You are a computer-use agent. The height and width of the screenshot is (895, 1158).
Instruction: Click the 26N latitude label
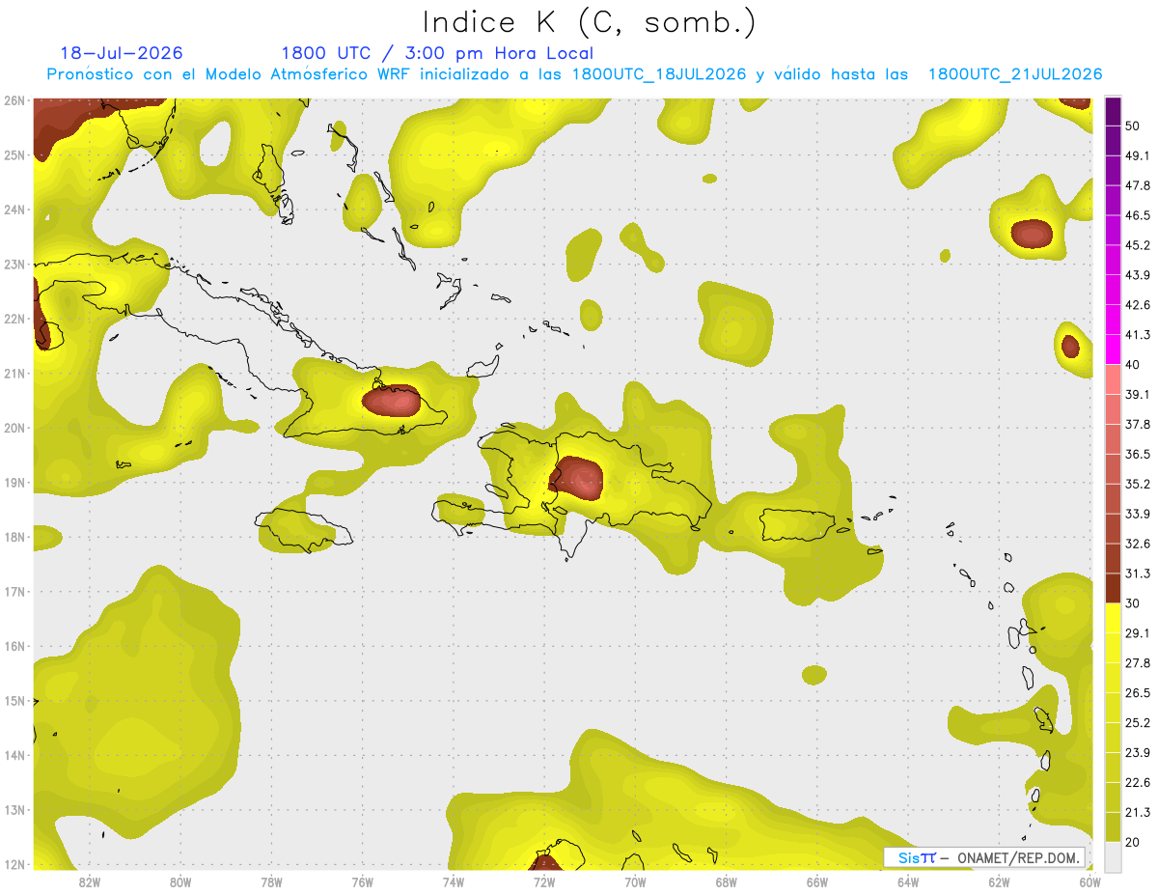14,100
